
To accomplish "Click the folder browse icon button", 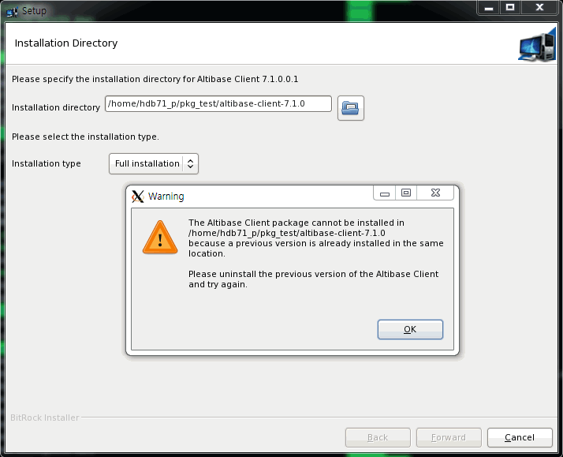I will [351, 107].
